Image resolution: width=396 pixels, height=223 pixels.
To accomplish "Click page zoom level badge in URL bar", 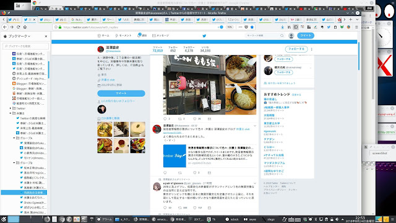I will coord(230,27).
